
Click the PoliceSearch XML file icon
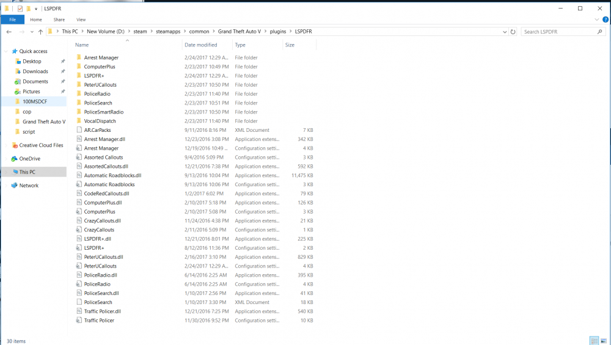79,302
